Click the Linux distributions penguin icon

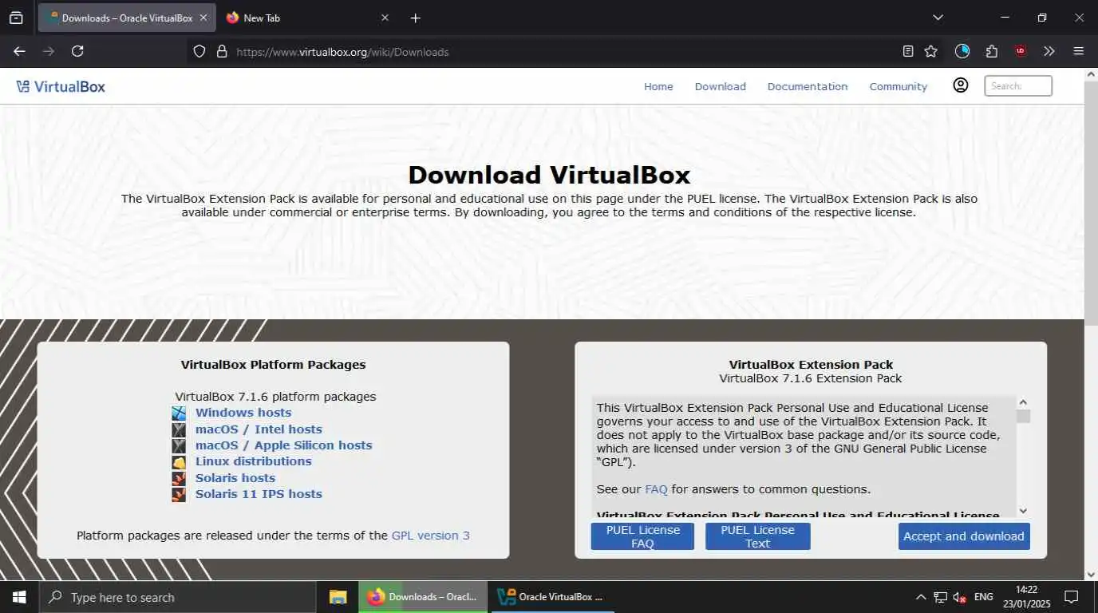179,461
